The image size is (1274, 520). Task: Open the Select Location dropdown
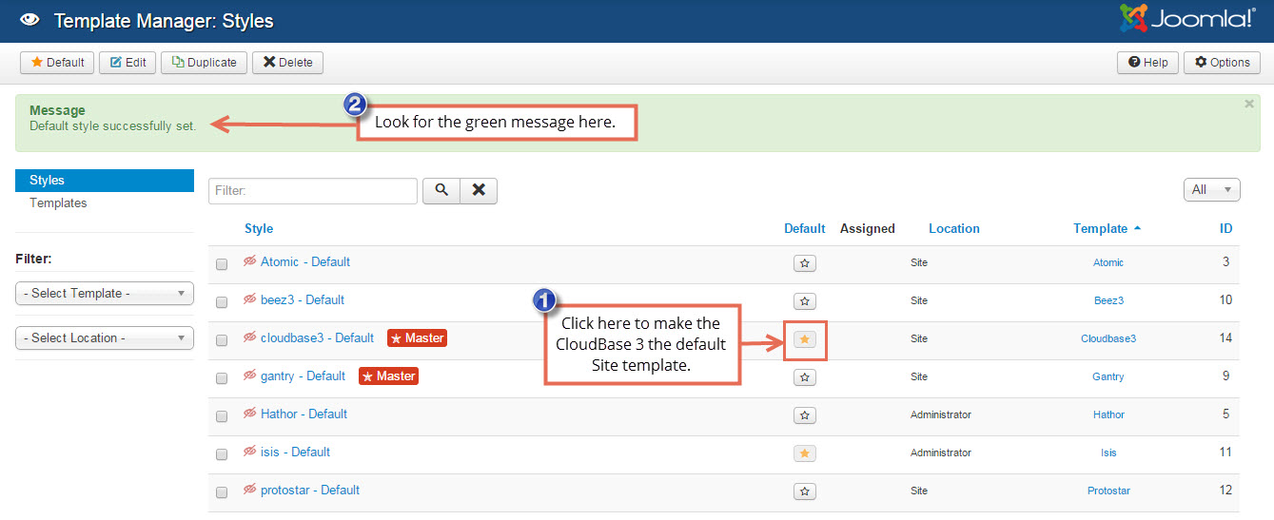coord(105,338)
